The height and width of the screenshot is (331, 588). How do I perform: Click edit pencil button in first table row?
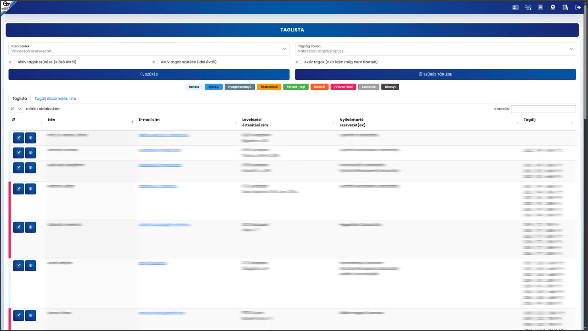(x=18, y=137)
